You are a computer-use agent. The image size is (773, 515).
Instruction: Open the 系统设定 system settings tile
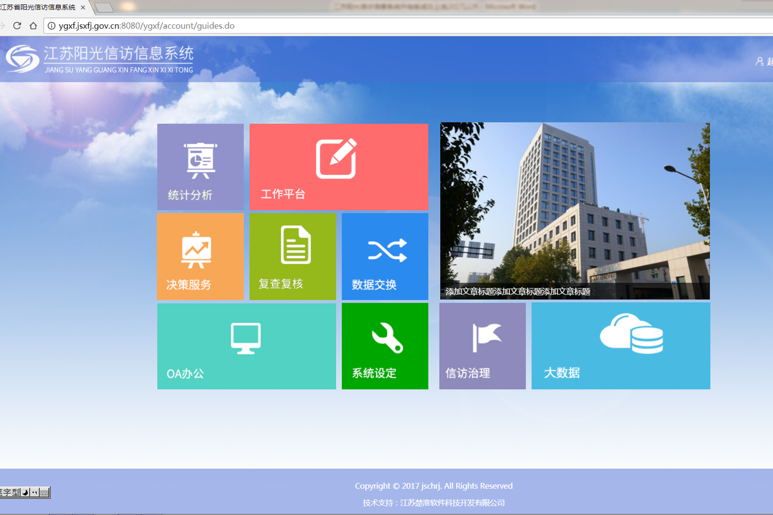(385, 346)
